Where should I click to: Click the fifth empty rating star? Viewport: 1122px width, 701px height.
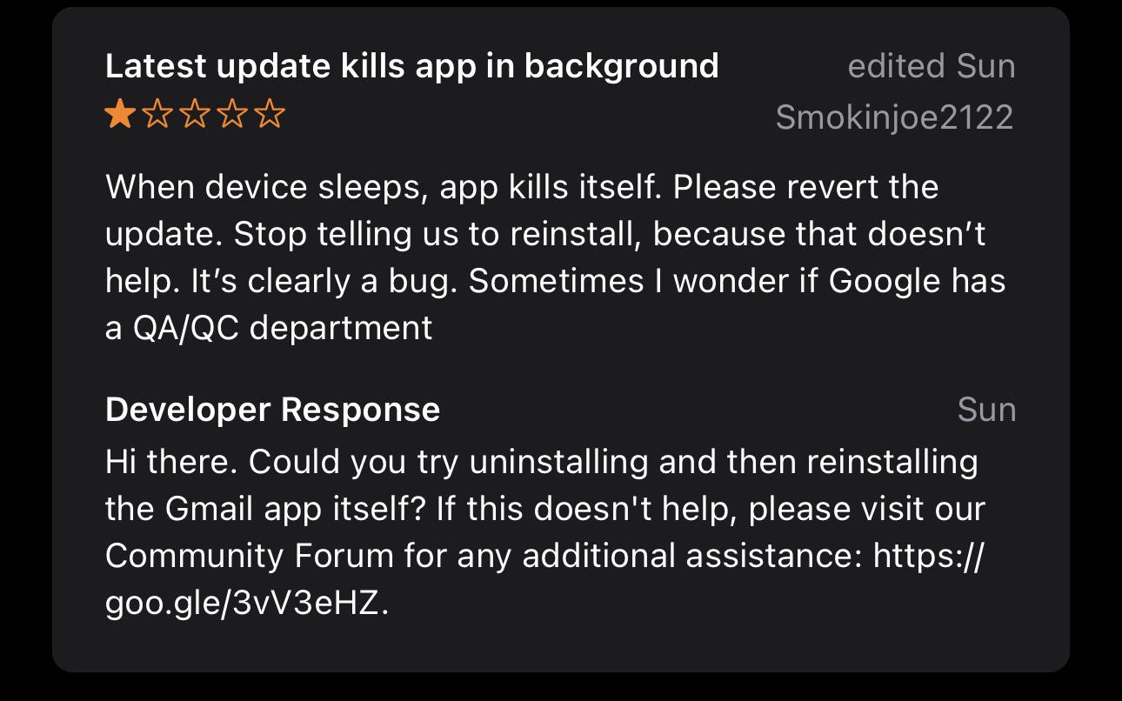pyautogui.click(x=270, y=114)
